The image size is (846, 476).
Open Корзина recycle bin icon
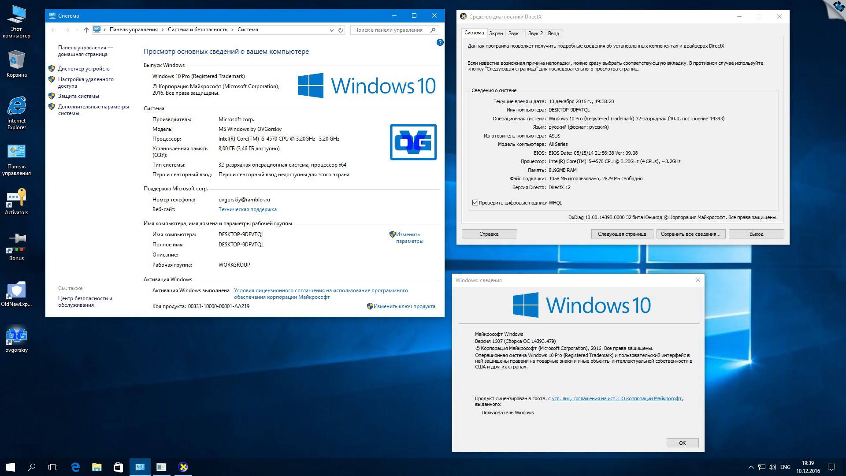(16, 64)
